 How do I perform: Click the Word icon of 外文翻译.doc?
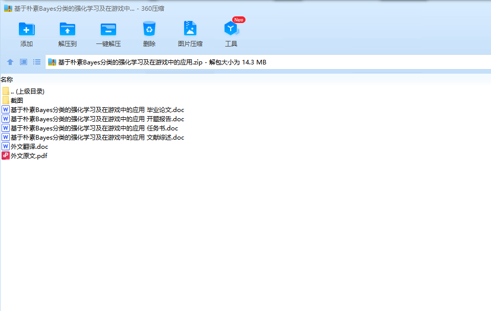[6, 146]
